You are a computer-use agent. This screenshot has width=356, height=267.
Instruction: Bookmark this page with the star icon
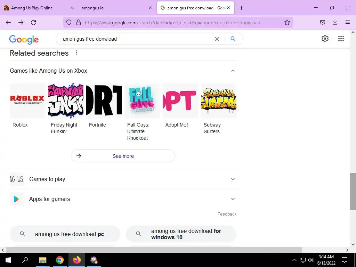pyautogui.click(x=287, y=22)
